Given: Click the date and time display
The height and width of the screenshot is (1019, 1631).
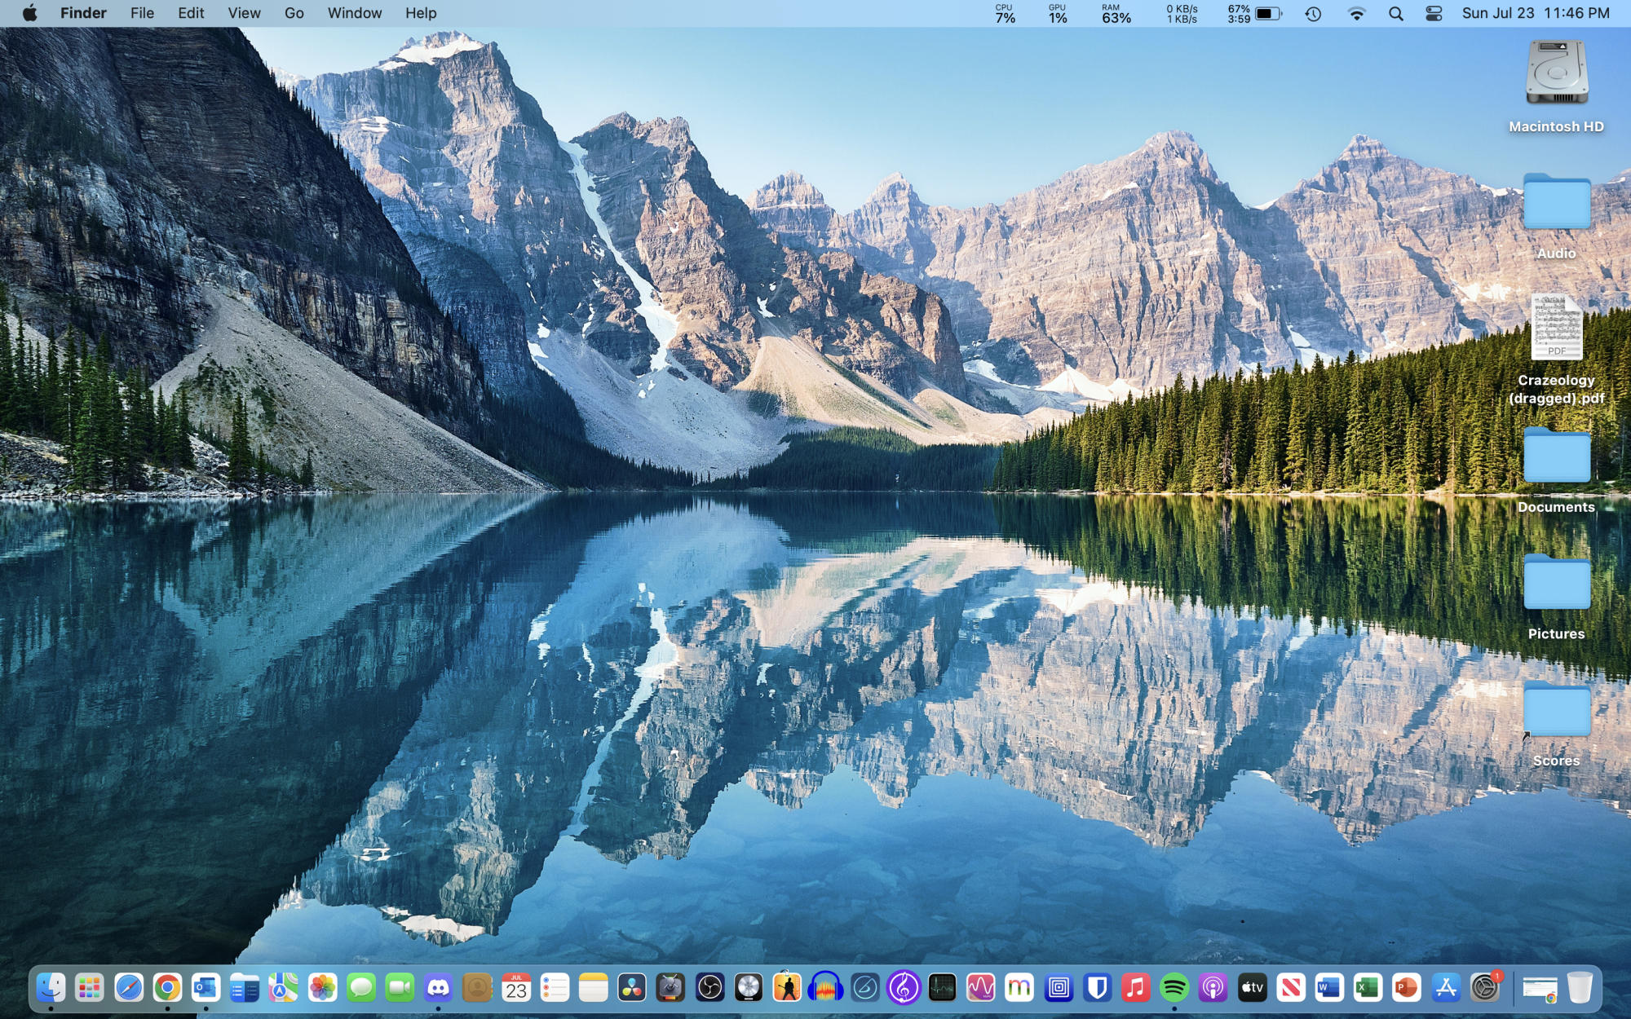Looking at the screenshot, I should 1535,13.
